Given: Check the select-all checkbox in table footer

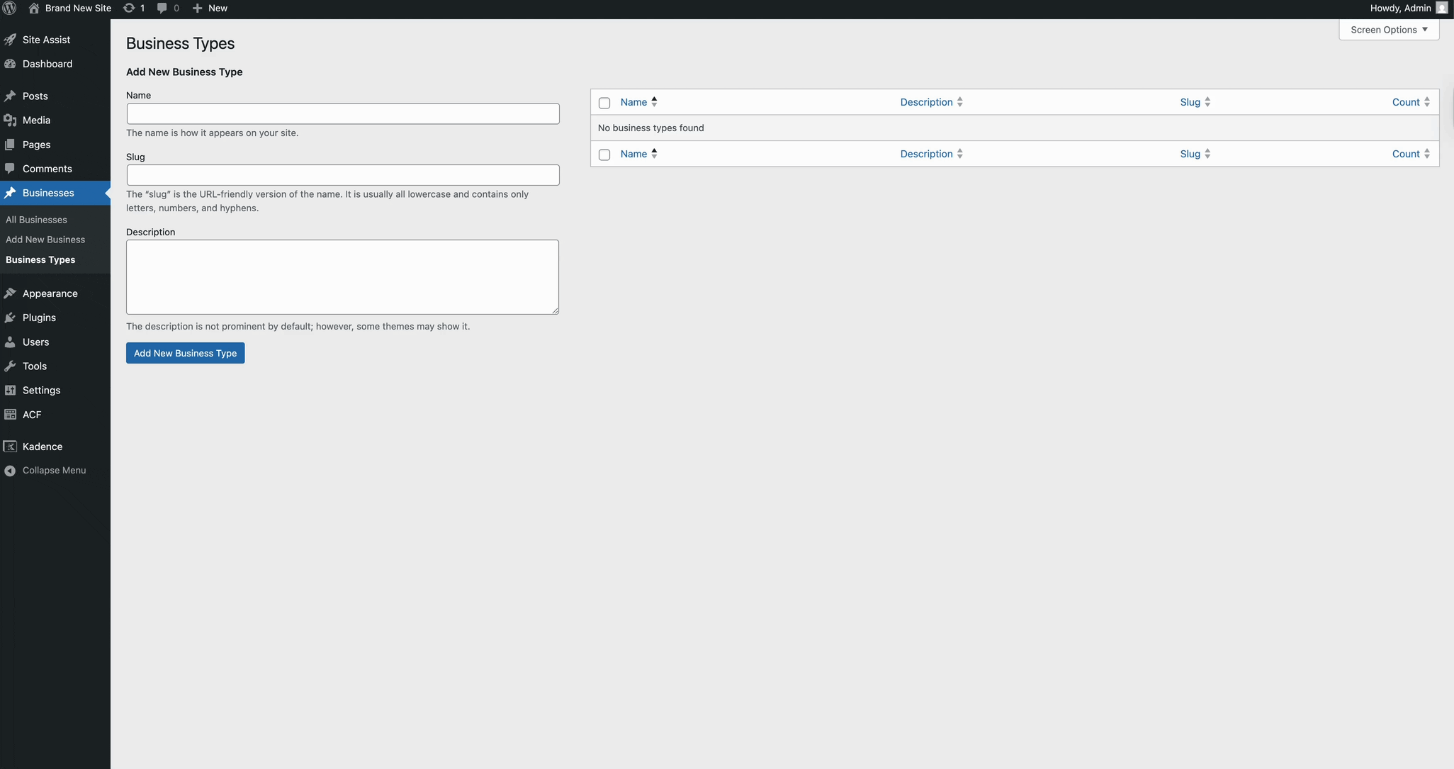Looking at the screenshot, I should coord(604,155).
